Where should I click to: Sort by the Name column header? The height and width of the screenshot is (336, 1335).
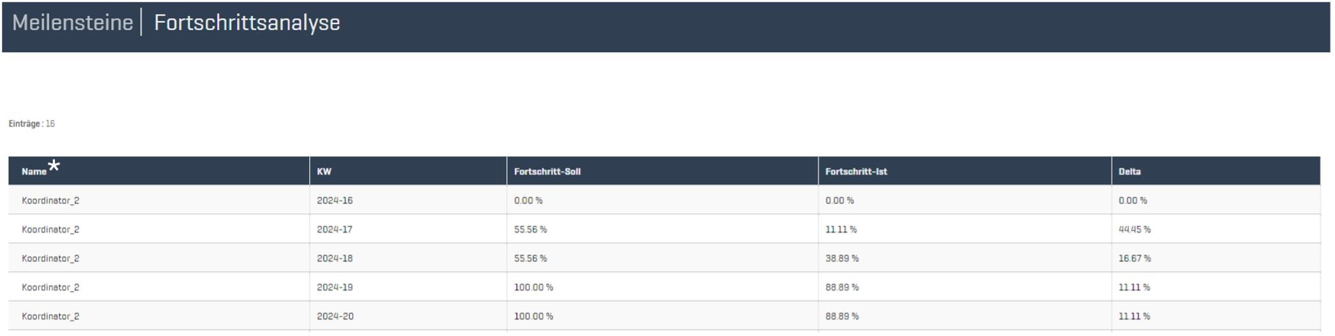(34, 172)
